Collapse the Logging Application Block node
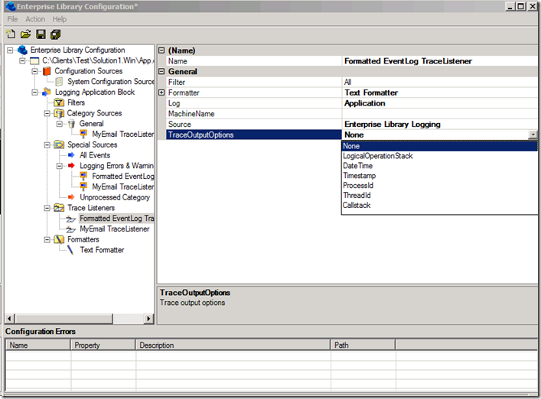The image size is (541, 399). click(35, 92)
